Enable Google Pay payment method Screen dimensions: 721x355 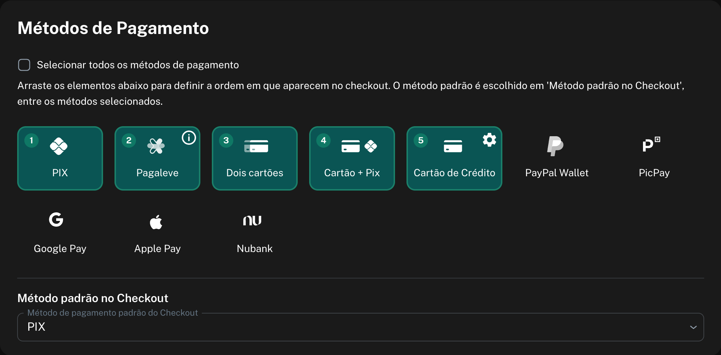point(60,249)
